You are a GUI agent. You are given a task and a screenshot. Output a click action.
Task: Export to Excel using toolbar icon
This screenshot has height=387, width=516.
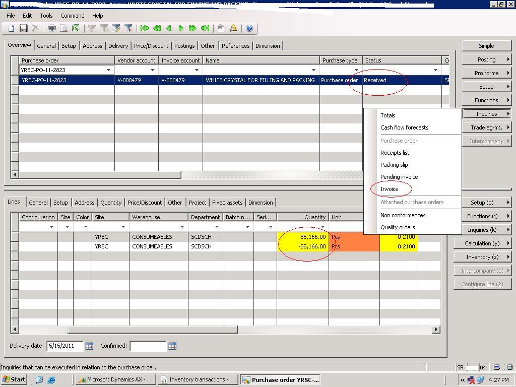[76, 29]
